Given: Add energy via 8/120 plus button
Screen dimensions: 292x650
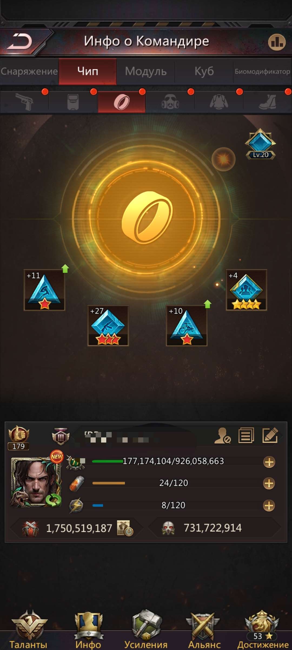Looking at the screenshot, I should [269, 505].
